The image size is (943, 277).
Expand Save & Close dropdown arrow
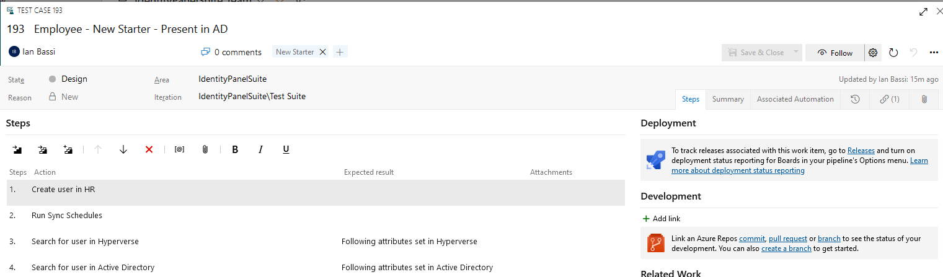(795, 53)
